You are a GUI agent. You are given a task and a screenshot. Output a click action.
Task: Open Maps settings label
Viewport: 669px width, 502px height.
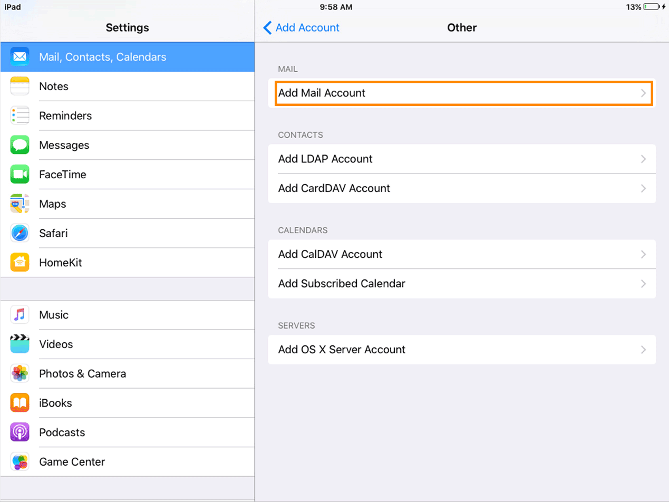pos(53,204)
